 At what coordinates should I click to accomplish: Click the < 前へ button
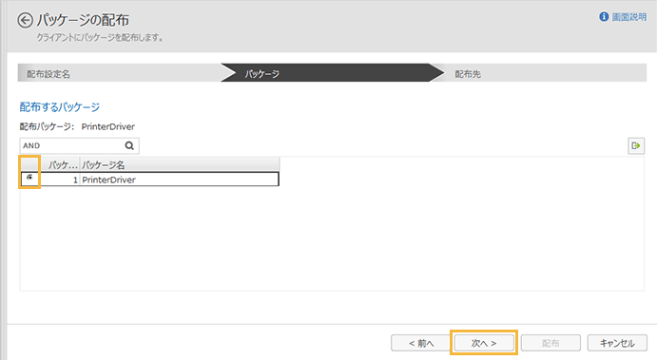pyautogui.click(x=421, y=343)
